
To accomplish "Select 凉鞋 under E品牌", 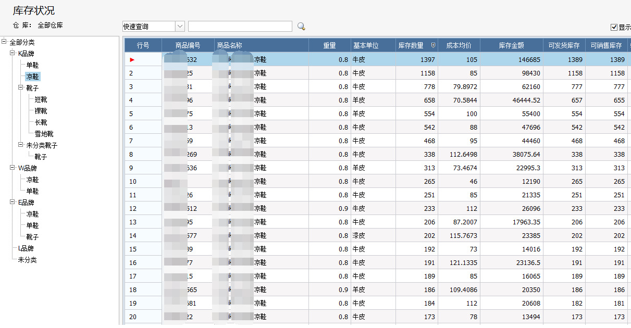I will (x=32, y=214).
